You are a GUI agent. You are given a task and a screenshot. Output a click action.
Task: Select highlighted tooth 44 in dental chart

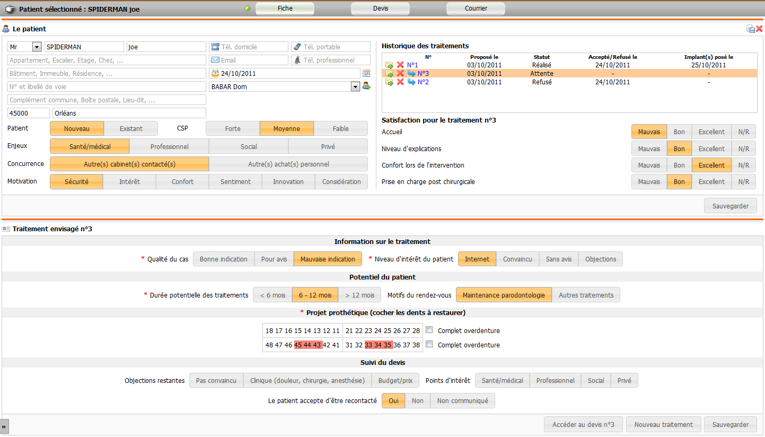click(x=308, y=345)
